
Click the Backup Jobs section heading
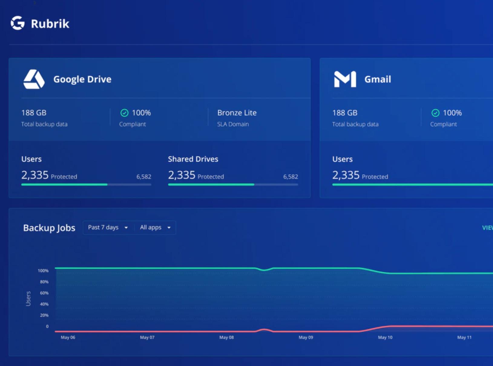[x=49, y=228]
